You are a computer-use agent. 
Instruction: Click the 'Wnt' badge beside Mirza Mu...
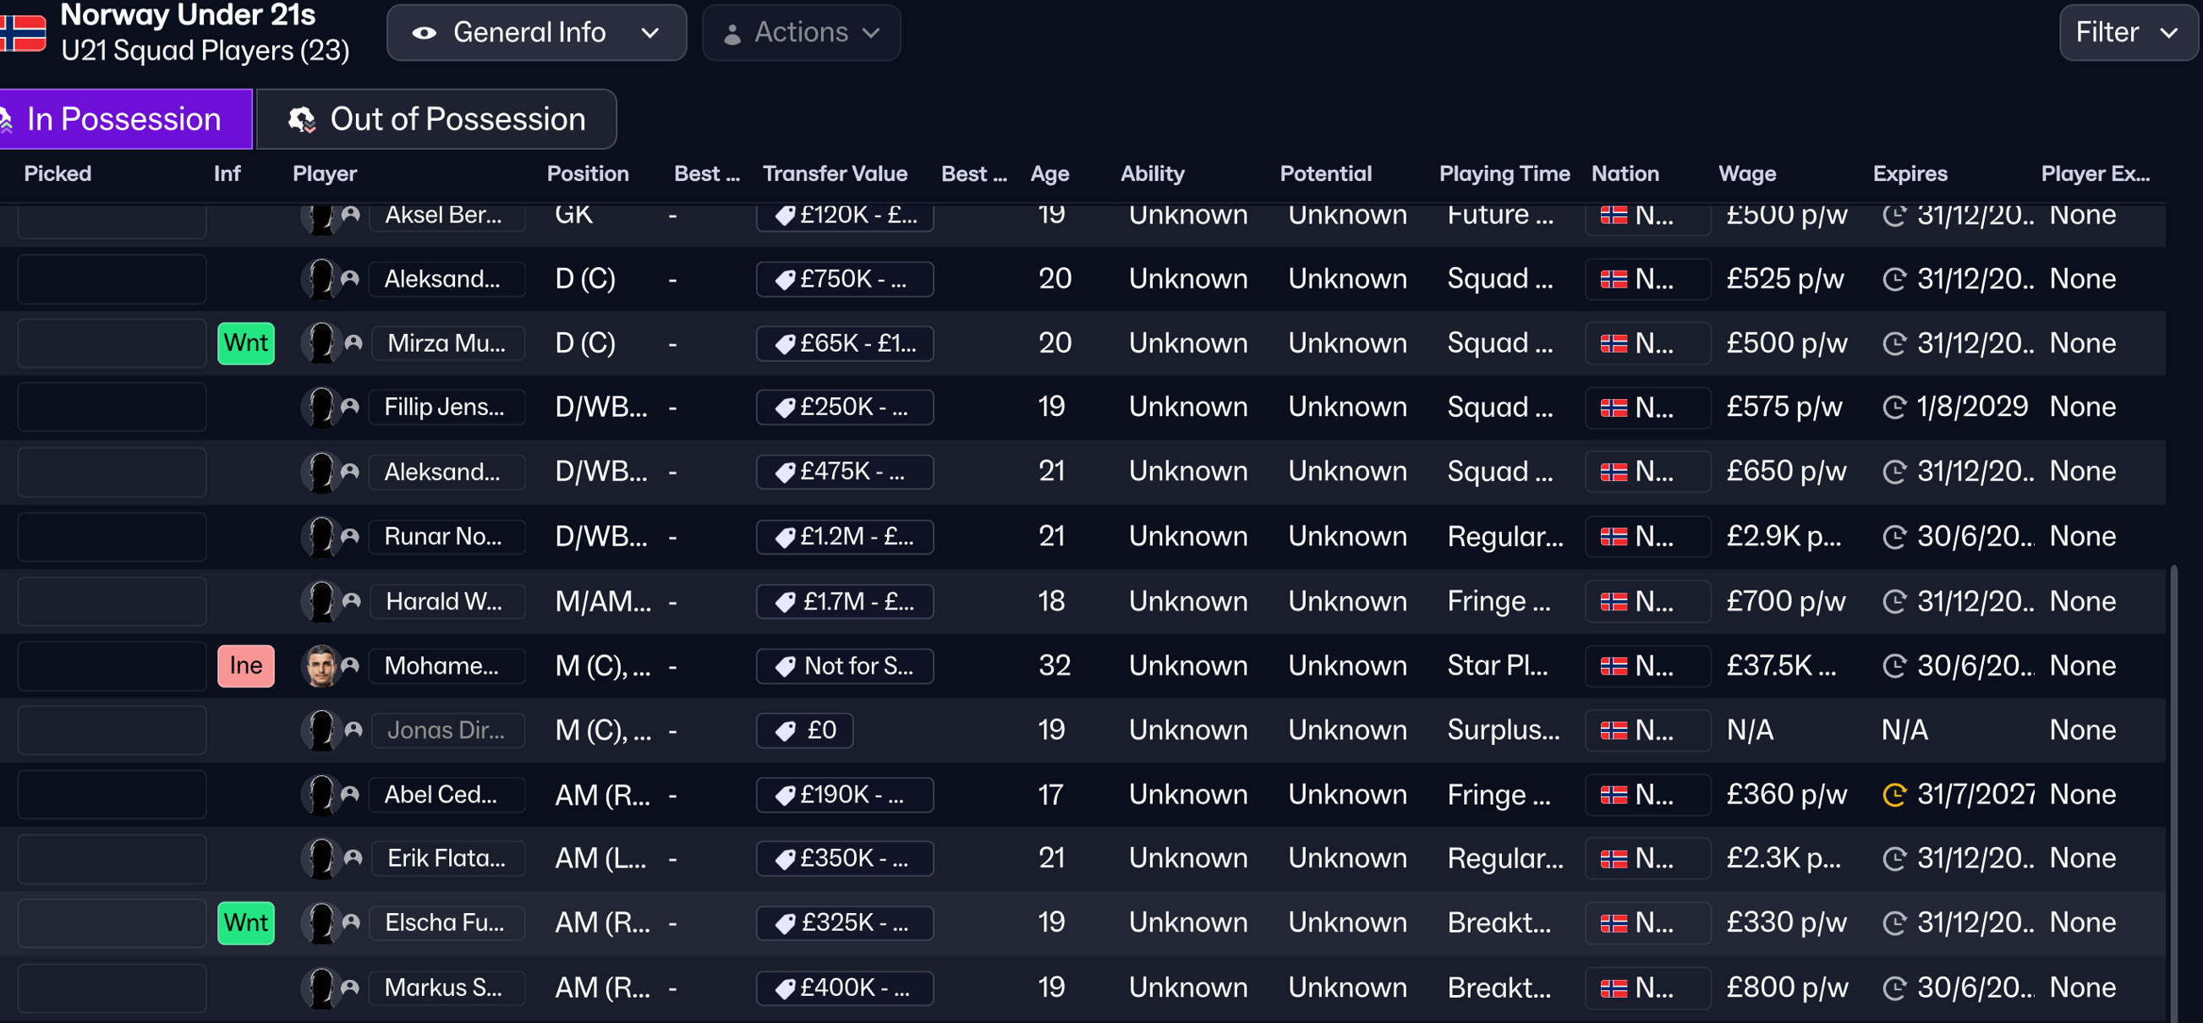245,343
